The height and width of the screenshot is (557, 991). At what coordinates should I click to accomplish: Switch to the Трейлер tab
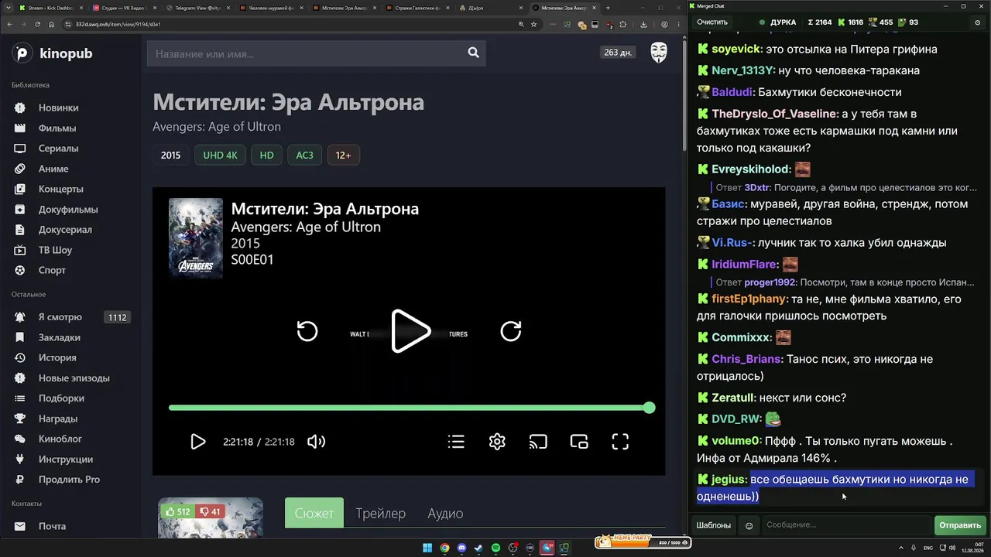point(380,513)
